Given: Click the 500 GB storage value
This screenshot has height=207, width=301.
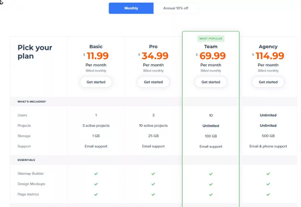Looking at the screenshot, I should [x=268, y=136].
